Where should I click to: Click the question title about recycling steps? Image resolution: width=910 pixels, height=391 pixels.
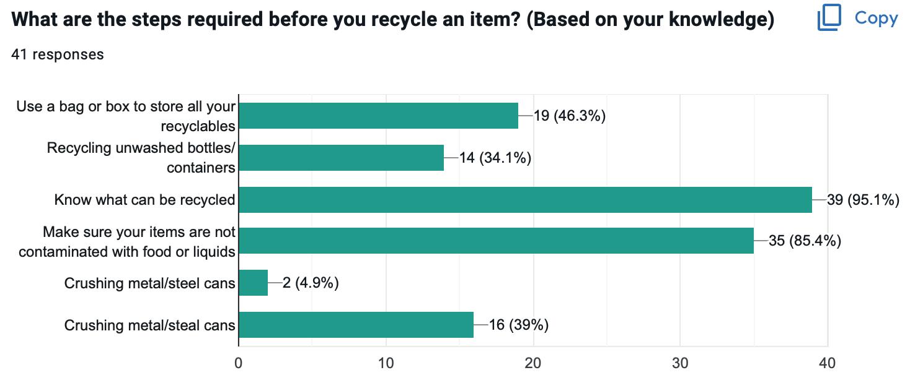click(393, 20)
